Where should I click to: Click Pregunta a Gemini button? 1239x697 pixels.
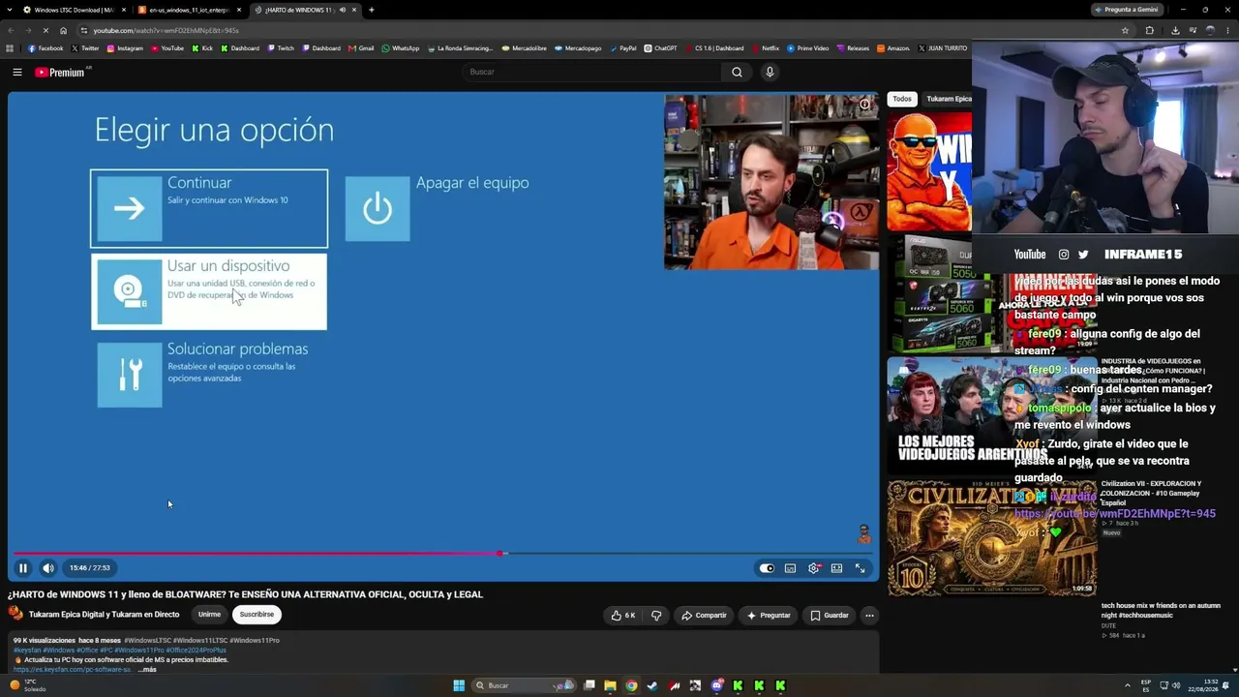coord(1126,10)
